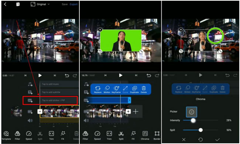Open the help page icon beside back arrow
The width and height of the screenshot is (240, 144).
point(18,4)
